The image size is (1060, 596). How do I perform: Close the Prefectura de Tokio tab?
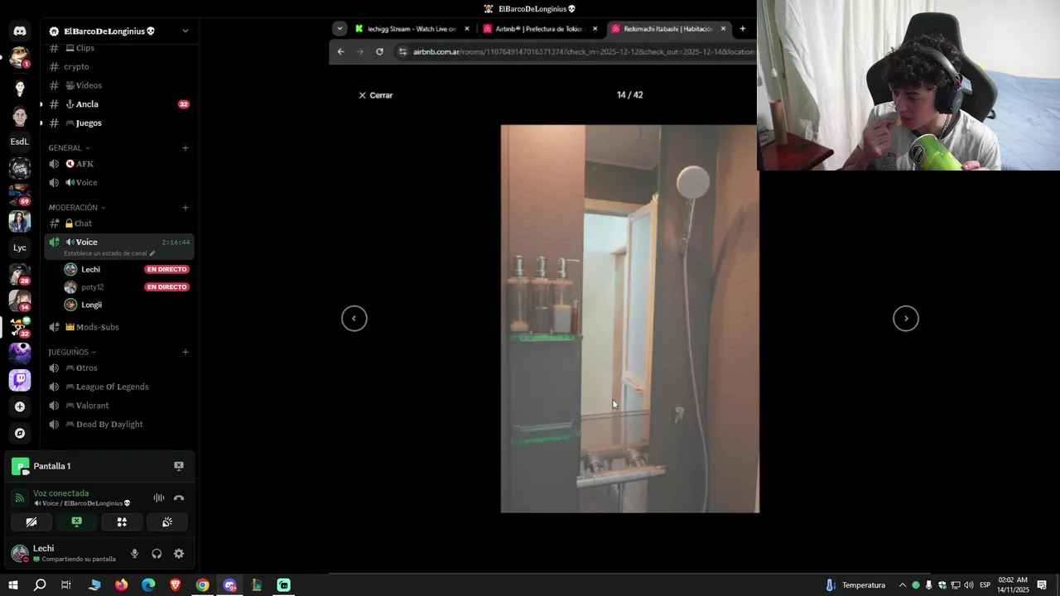pyautogui.click(x=595, y=28)
